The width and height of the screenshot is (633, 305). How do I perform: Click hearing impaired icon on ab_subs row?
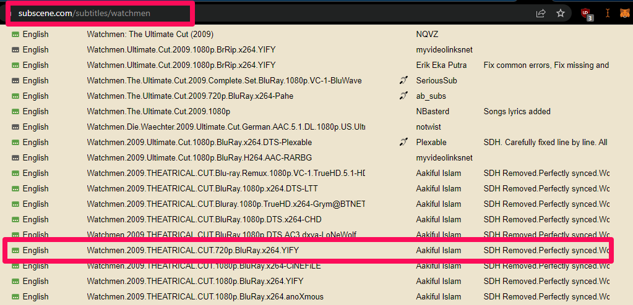pos(403,96)
